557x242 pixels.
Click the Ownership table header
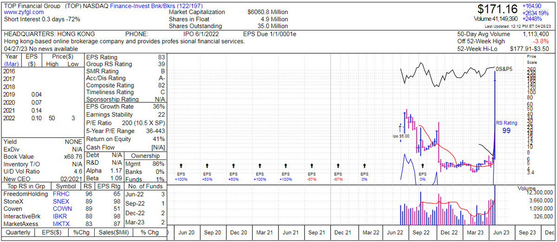(x=145, y=156)
